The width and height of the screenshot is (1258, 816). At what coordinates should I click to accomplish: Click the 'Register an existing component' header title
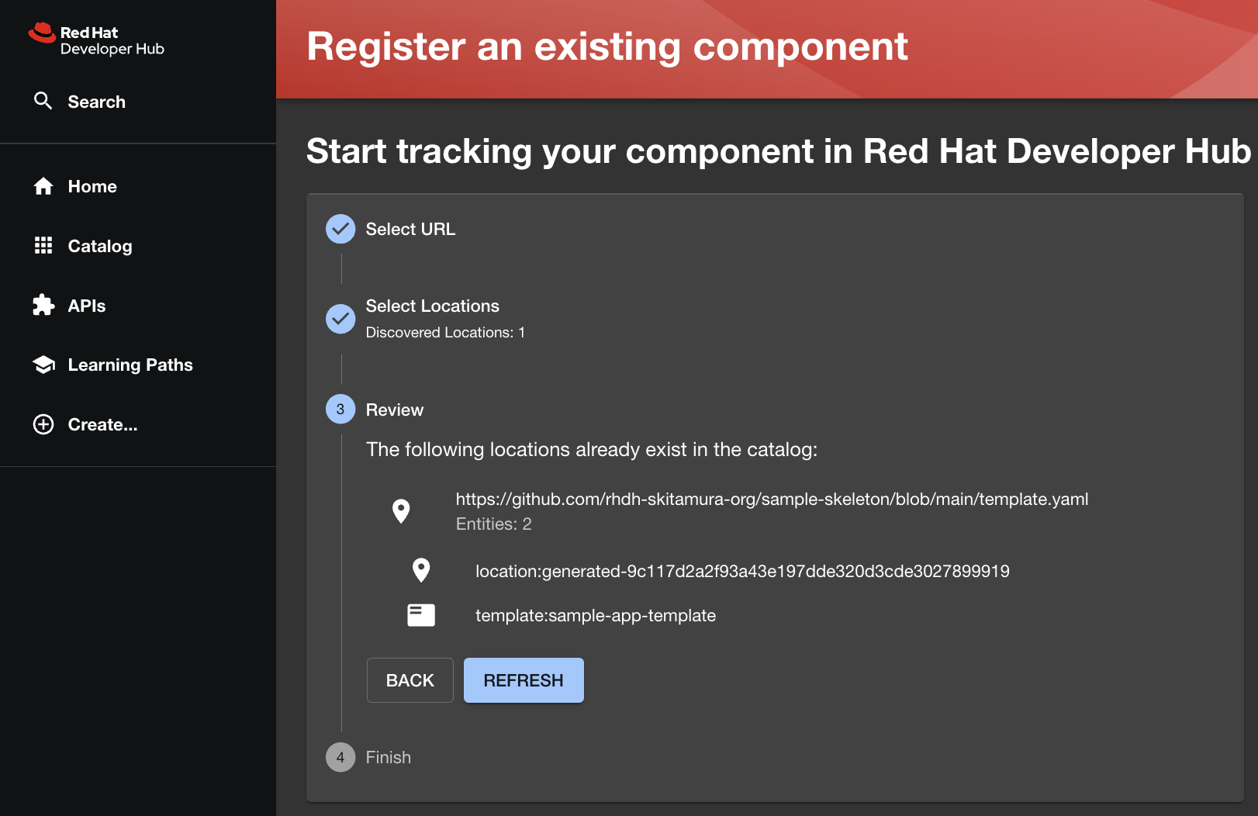(x=607, y=47)
